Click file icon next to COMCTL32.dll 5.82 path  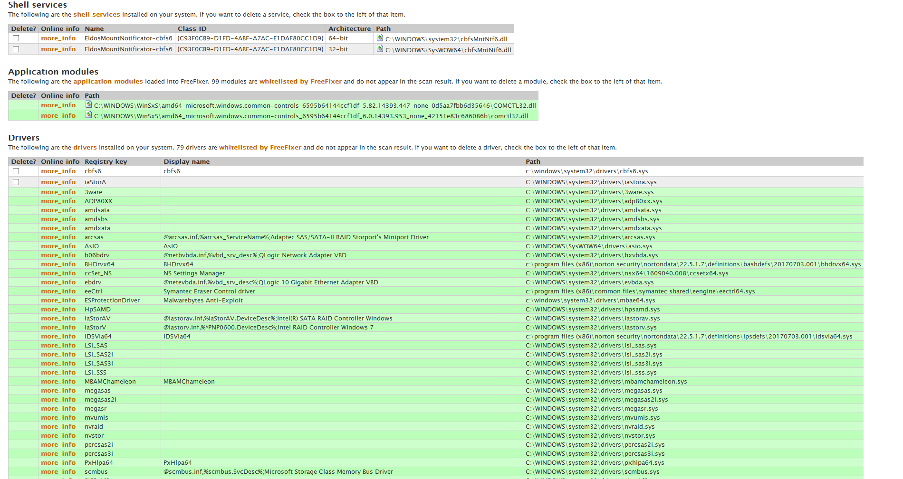88,104
